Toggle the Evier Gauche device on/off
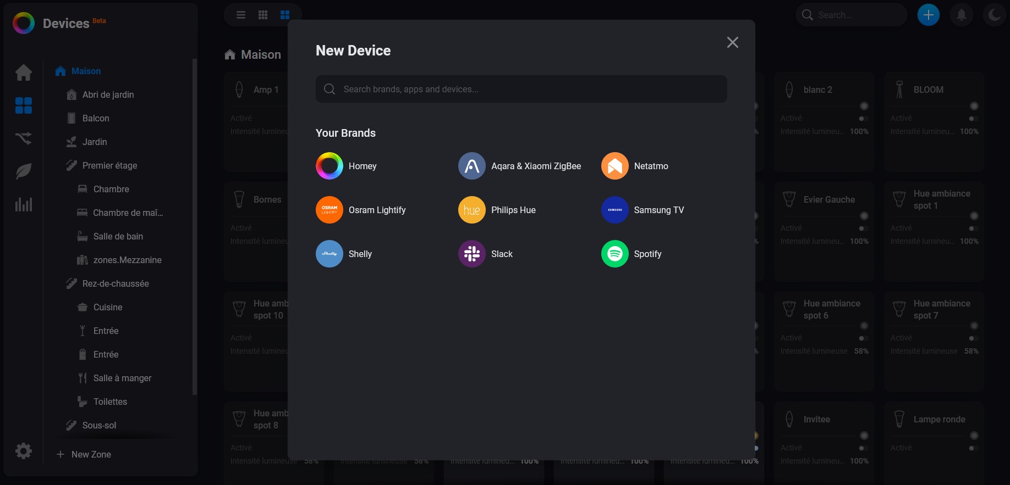1010x485 pixels. [863, 228]
